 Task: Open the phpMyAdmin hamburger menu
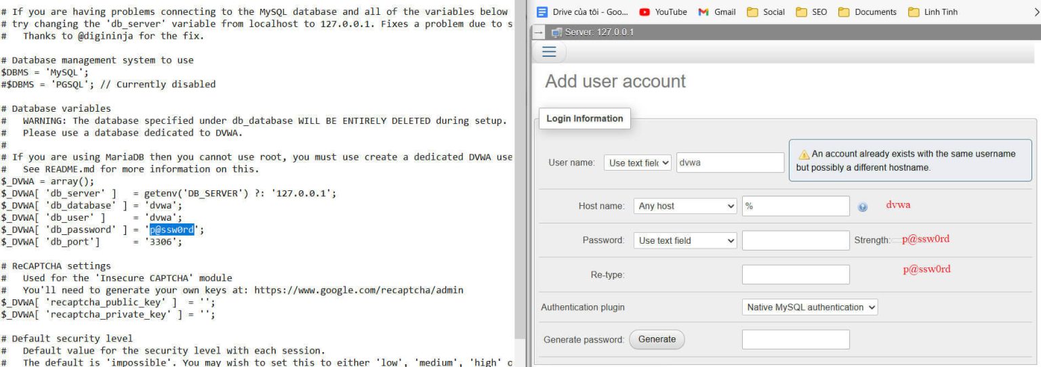click(x=549, y=52)
